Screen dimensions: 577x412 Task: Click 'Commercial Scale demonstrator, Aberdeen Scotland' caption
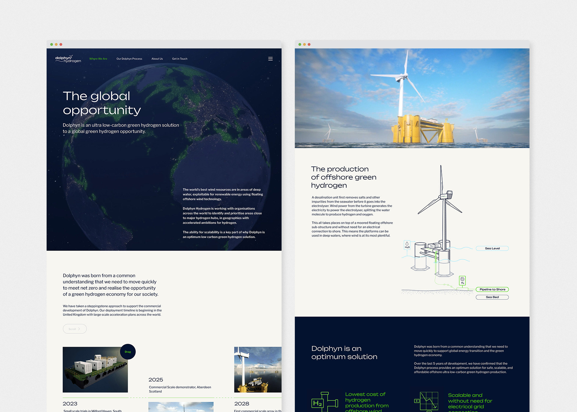point(180,389)
